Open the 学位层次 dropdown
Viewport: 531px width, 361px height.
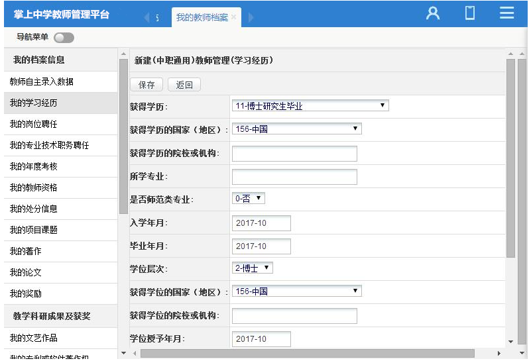(x=253, y=268)
